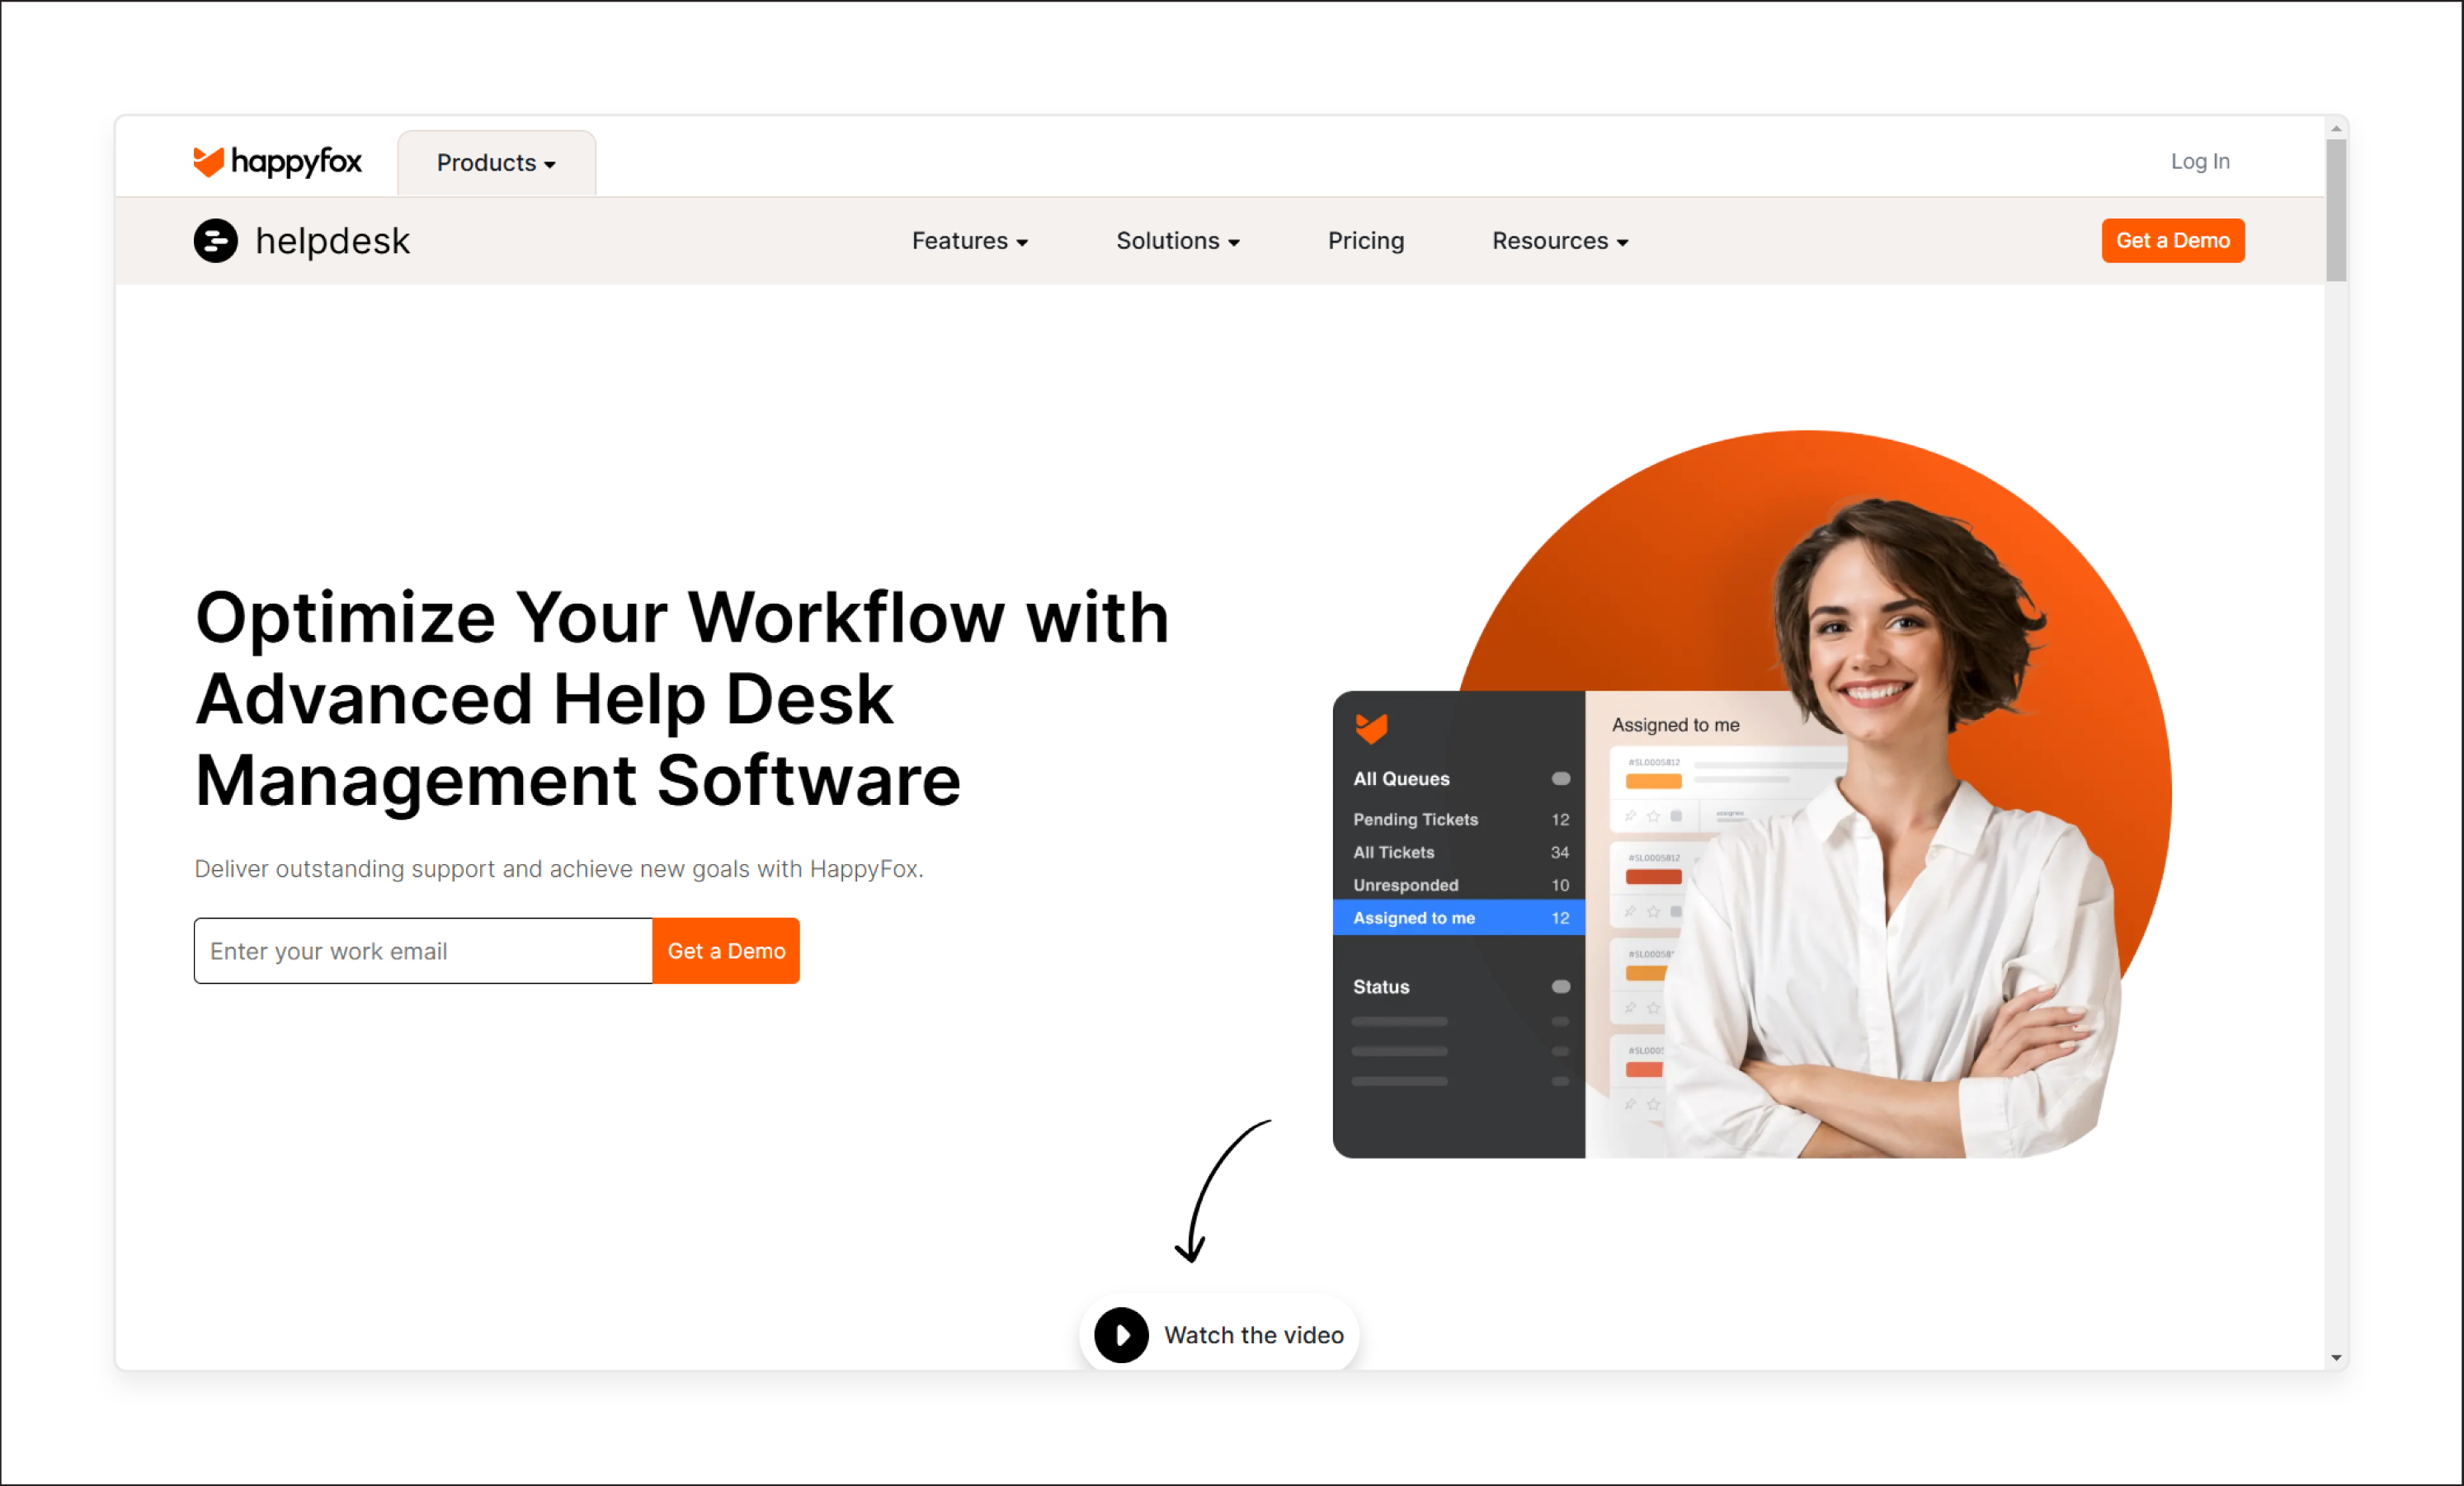Image resolution: width=2464 pixels, height=1486 pixels.
Task: Click the HappyFox logo icon
Action: point(210,160)
